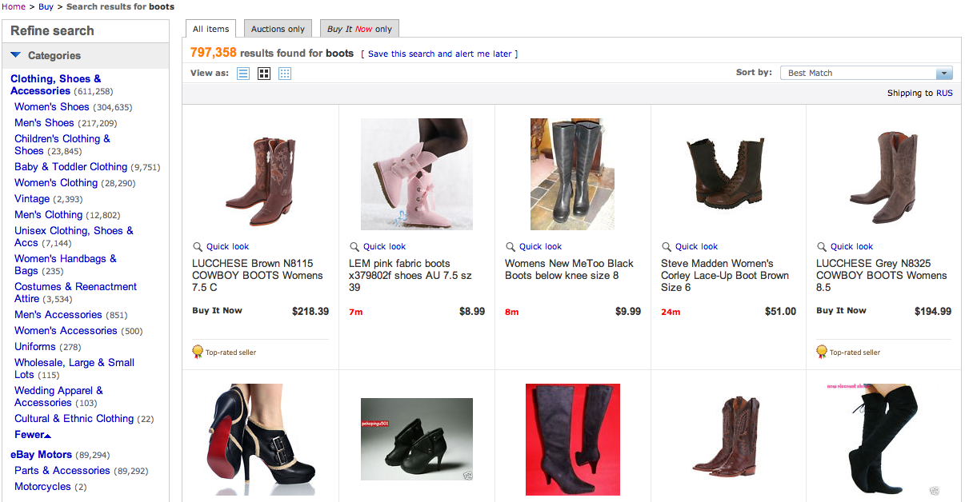Filter by Children's Clothing & Shoes
The height and width of the screenshot is (502, 965).
click(x=62, y=145)
